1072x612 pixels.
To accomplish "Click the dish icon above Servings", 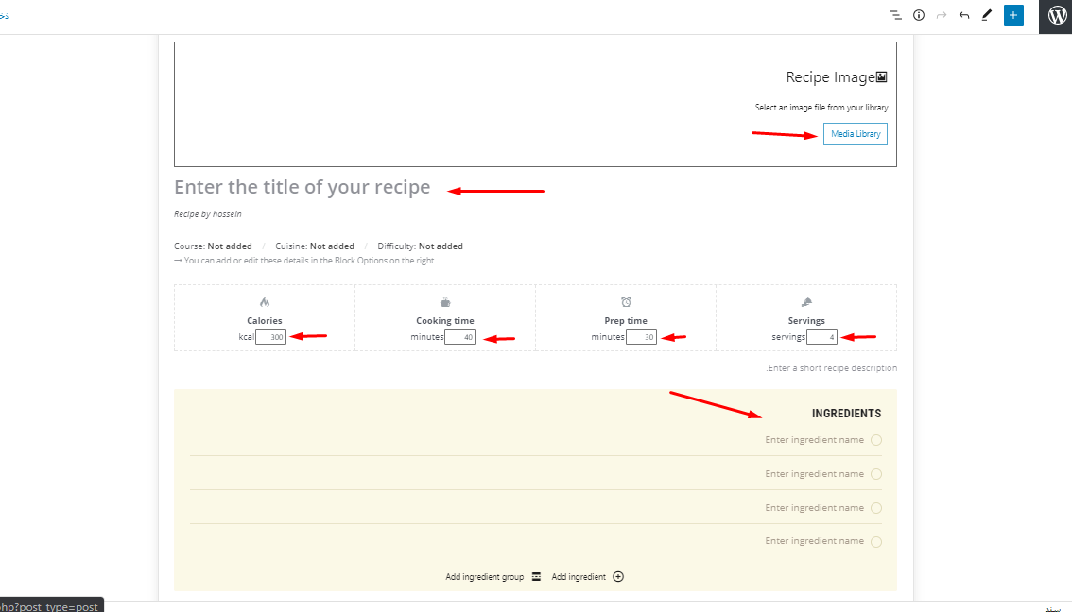I will point(806,302).
